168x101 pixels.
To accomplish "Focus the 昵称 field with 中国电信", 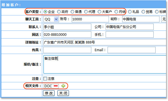I will (x=141, y=19).
